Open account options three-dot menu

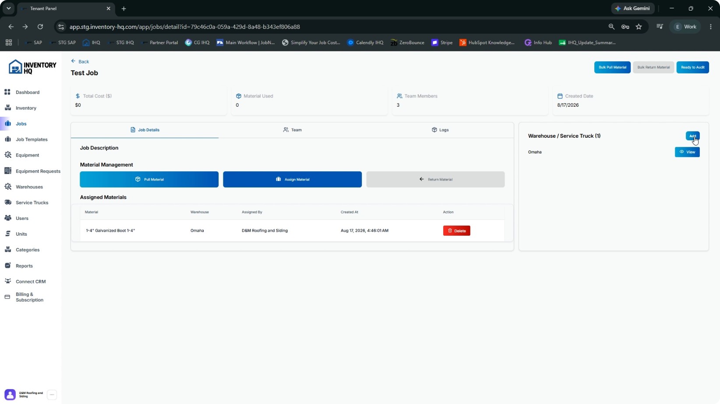pos(52,395)
